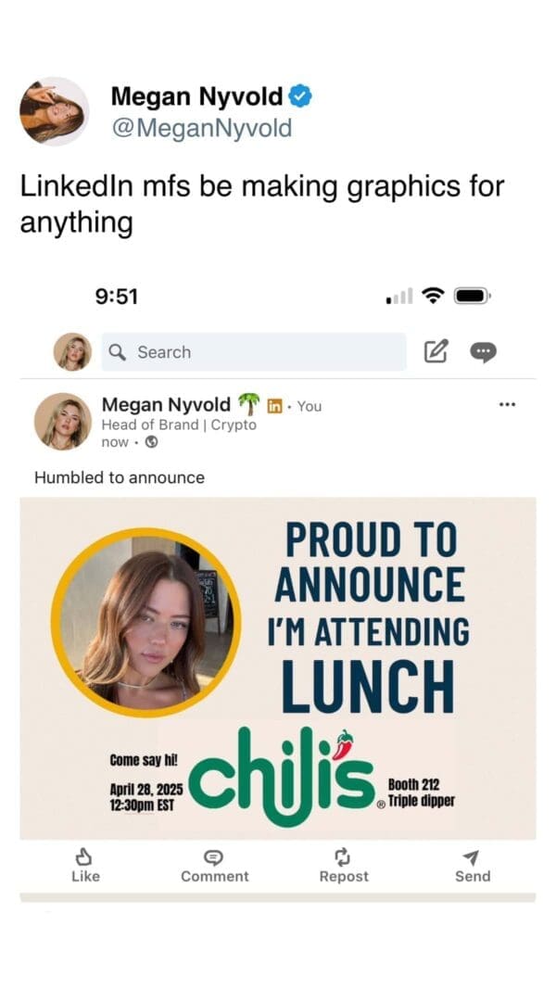
Task: Open the messaging speech bubble icon
Action: point(483,351)
